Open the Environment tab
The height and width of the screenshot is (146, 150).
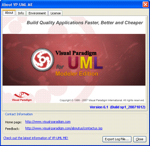(x=37, y=13)
